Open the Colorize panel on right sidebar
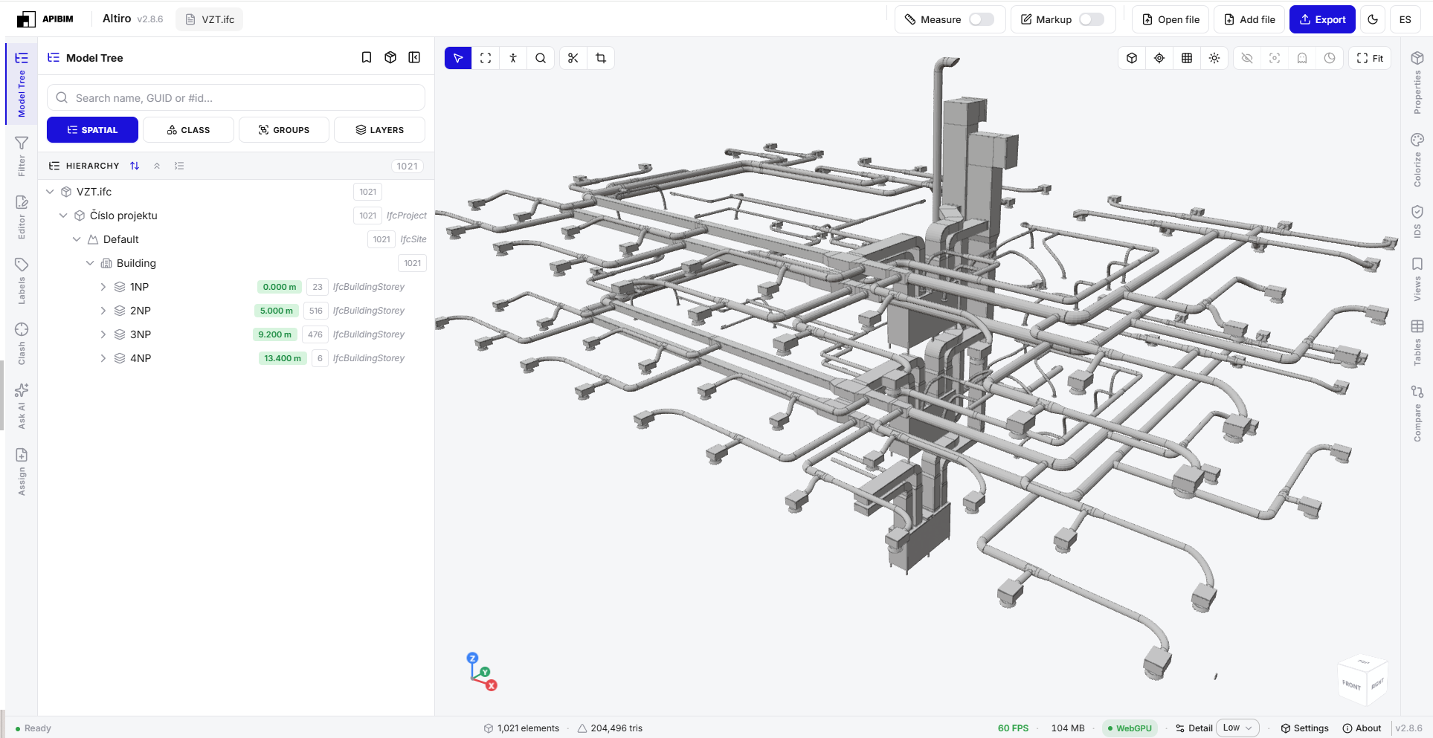This screenshot has width=1433, height=738. pos(1417,160)
